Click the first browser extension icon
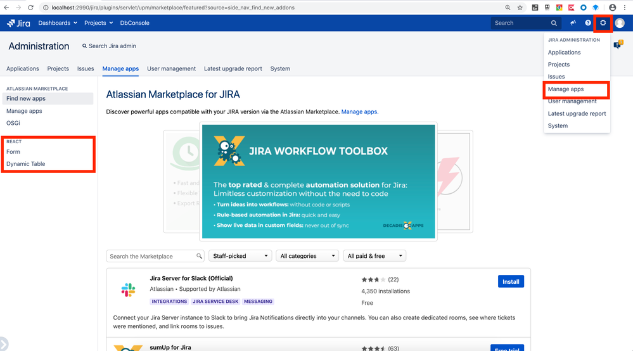 [x=535, y=7]
